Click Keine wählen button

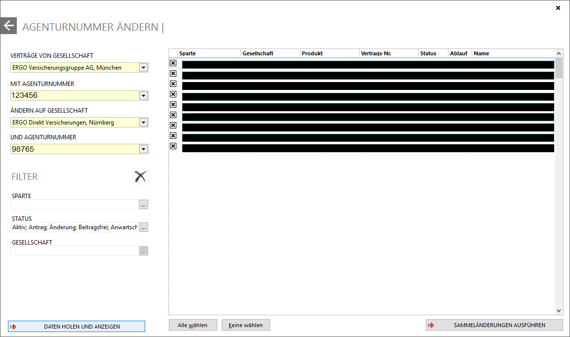[246, 325]
